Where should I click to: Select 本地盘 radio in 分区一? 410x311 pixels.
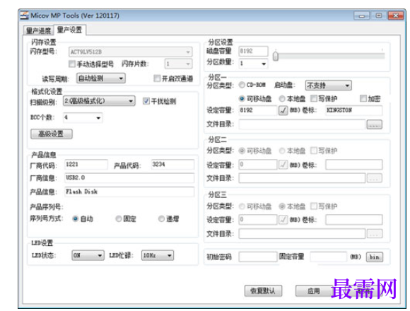282,98
